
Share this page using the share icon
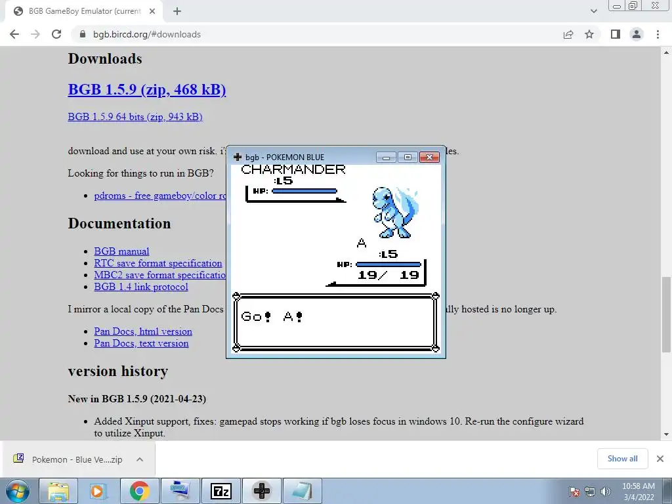point(568,34)
